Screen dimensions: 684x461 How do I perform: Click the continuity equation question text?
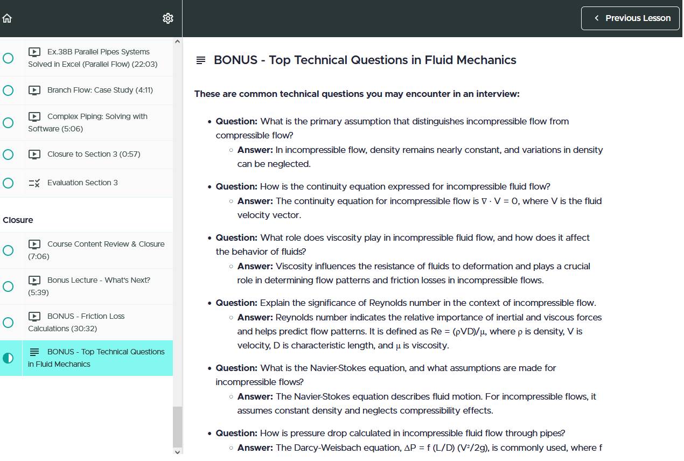point(383,187)
